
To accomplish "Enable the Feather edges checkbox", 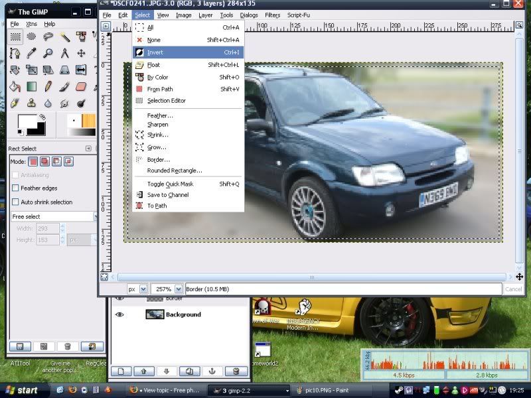I will point(15,188).
